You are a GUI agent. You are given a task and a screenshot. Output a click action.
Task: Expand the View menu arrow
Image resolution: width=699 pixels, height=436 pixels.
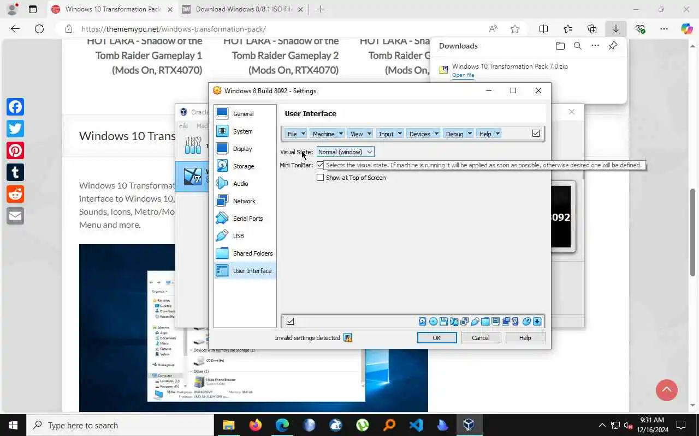click(369, 134)
